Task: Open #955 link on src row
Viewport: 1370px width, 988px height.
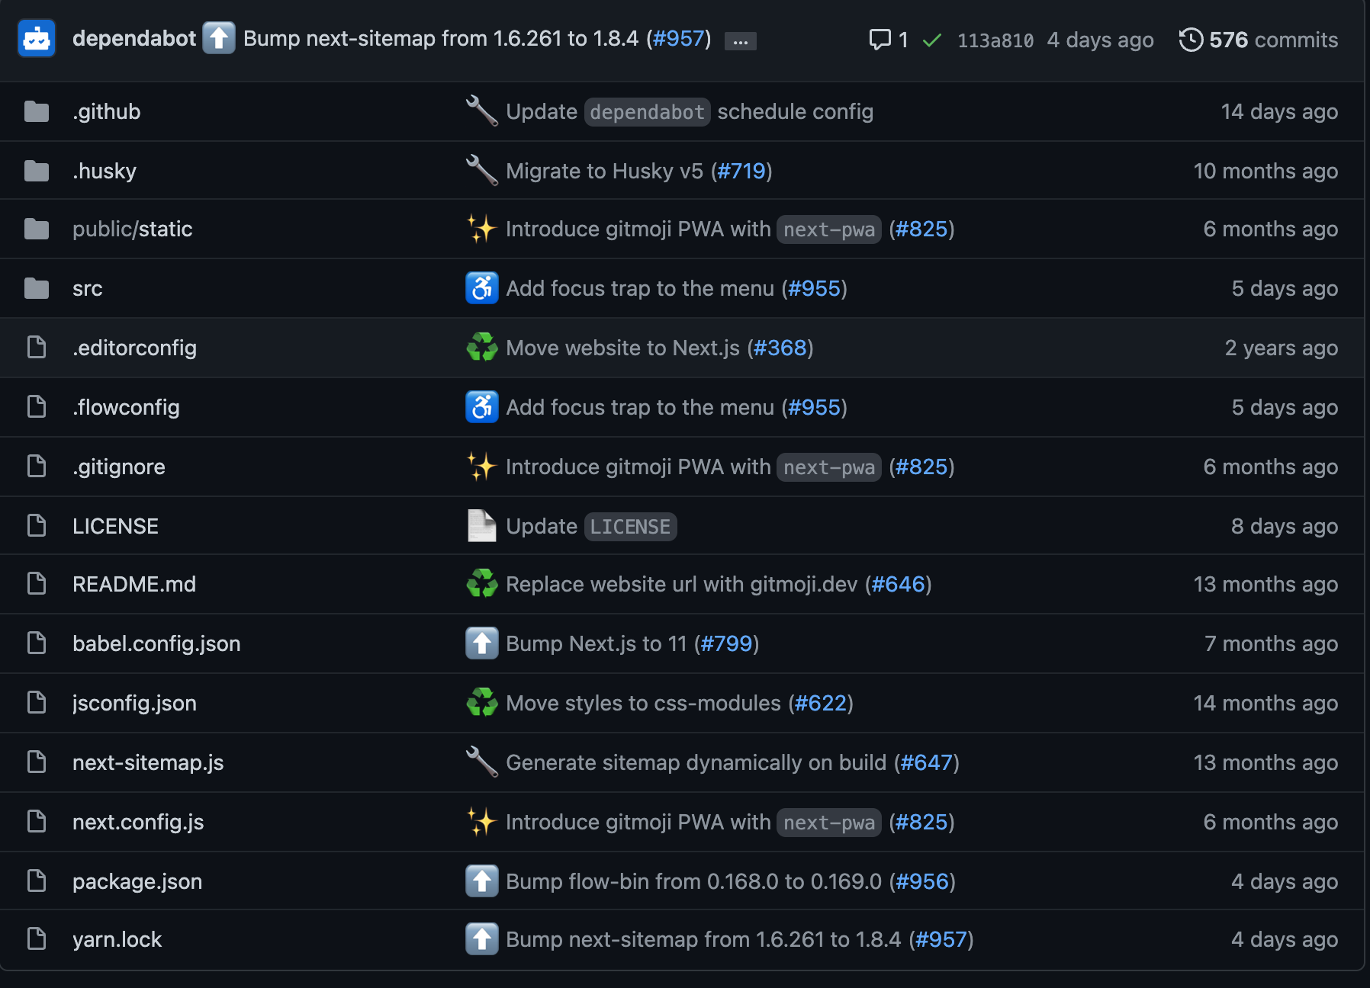Action: click(814, 288)
